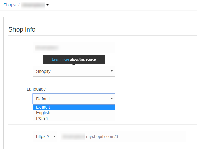Click the Language field label
The width and height of the screenshot is (197, 149).
click(36, 89)
